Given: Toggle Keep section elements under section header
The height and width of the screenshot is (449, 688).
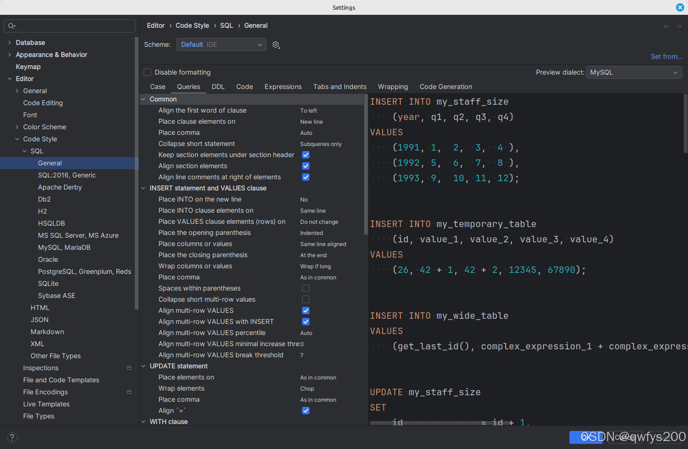Looking at the screenshot, I should click(306, 155).
